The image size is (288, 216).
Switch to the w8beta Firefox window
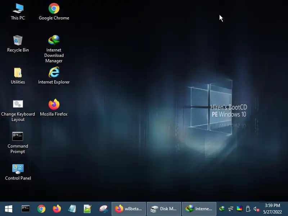(129, 209)
